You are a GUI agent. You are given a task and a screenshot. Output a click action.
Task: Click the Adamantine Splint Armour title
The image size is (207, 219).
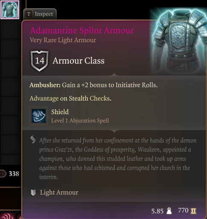(x=82, y=30)
